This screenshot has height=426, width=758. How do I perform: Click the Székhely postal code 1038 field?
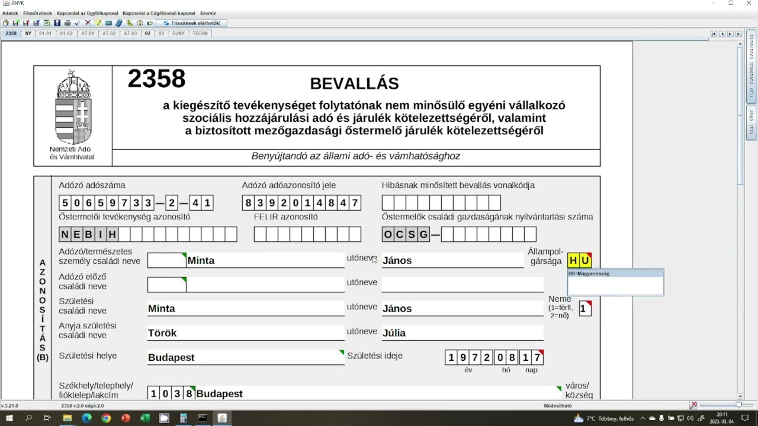(x=171, y=393)
